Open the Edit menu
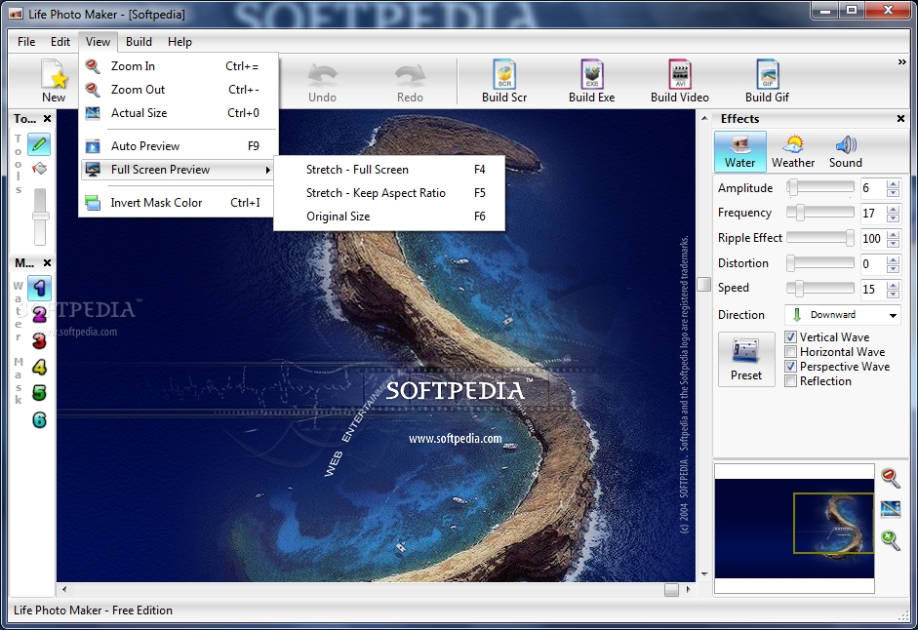 [x=60, y=42]
